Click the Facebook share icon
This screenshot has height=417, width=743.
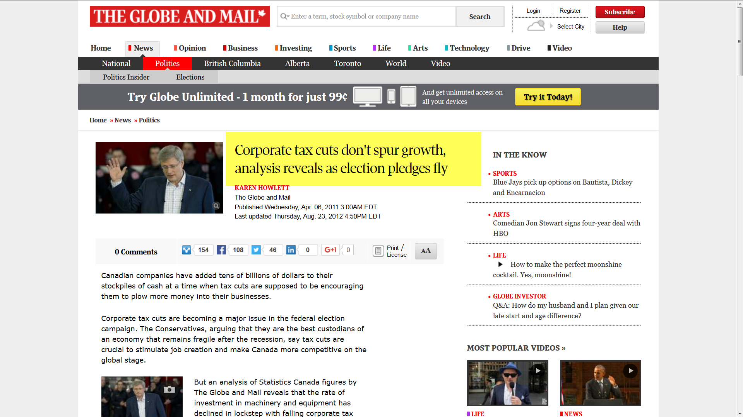tap(221, 250)
